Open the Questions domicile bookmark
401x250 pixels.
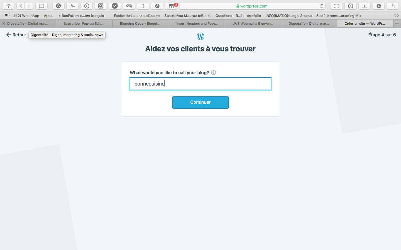[x=238, y=16]
